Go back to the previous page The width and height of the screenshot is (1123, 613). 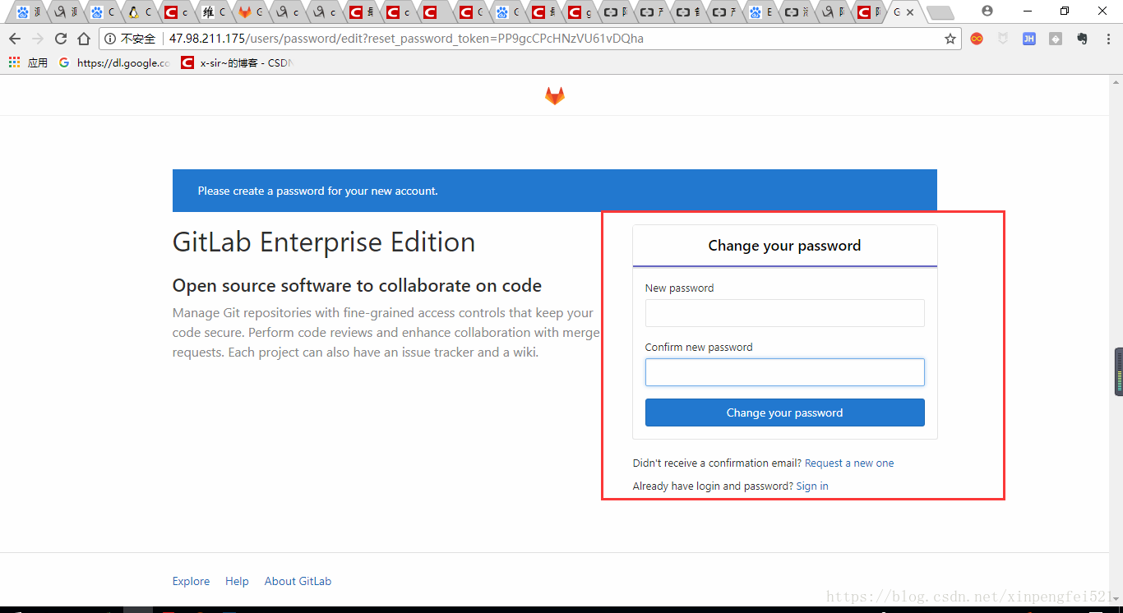(x=14, y=39)
